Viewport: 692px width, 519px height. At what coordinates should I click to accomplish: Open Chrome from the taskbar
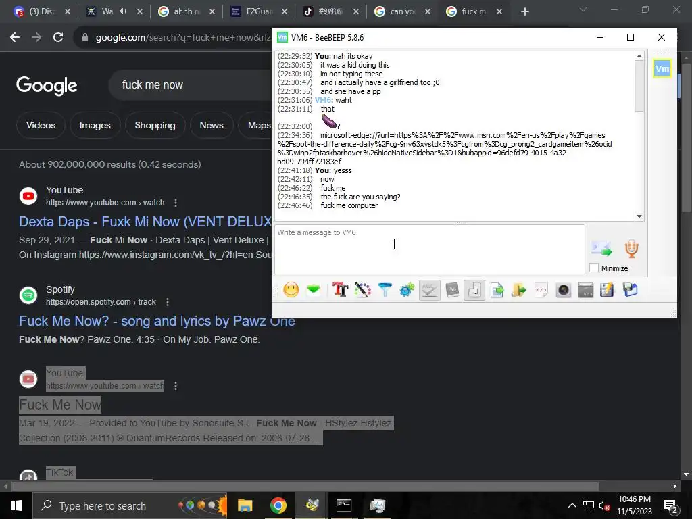click(x=278, y=505)
